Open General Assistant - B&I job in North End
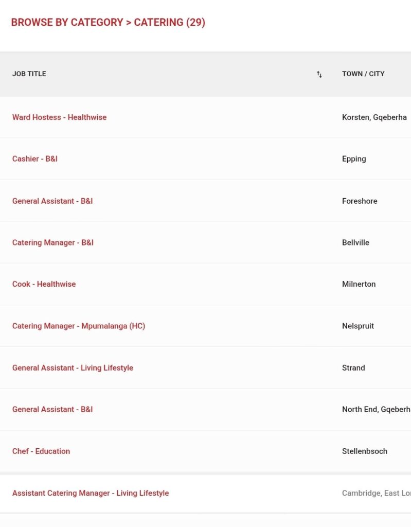 coord(52,410)
